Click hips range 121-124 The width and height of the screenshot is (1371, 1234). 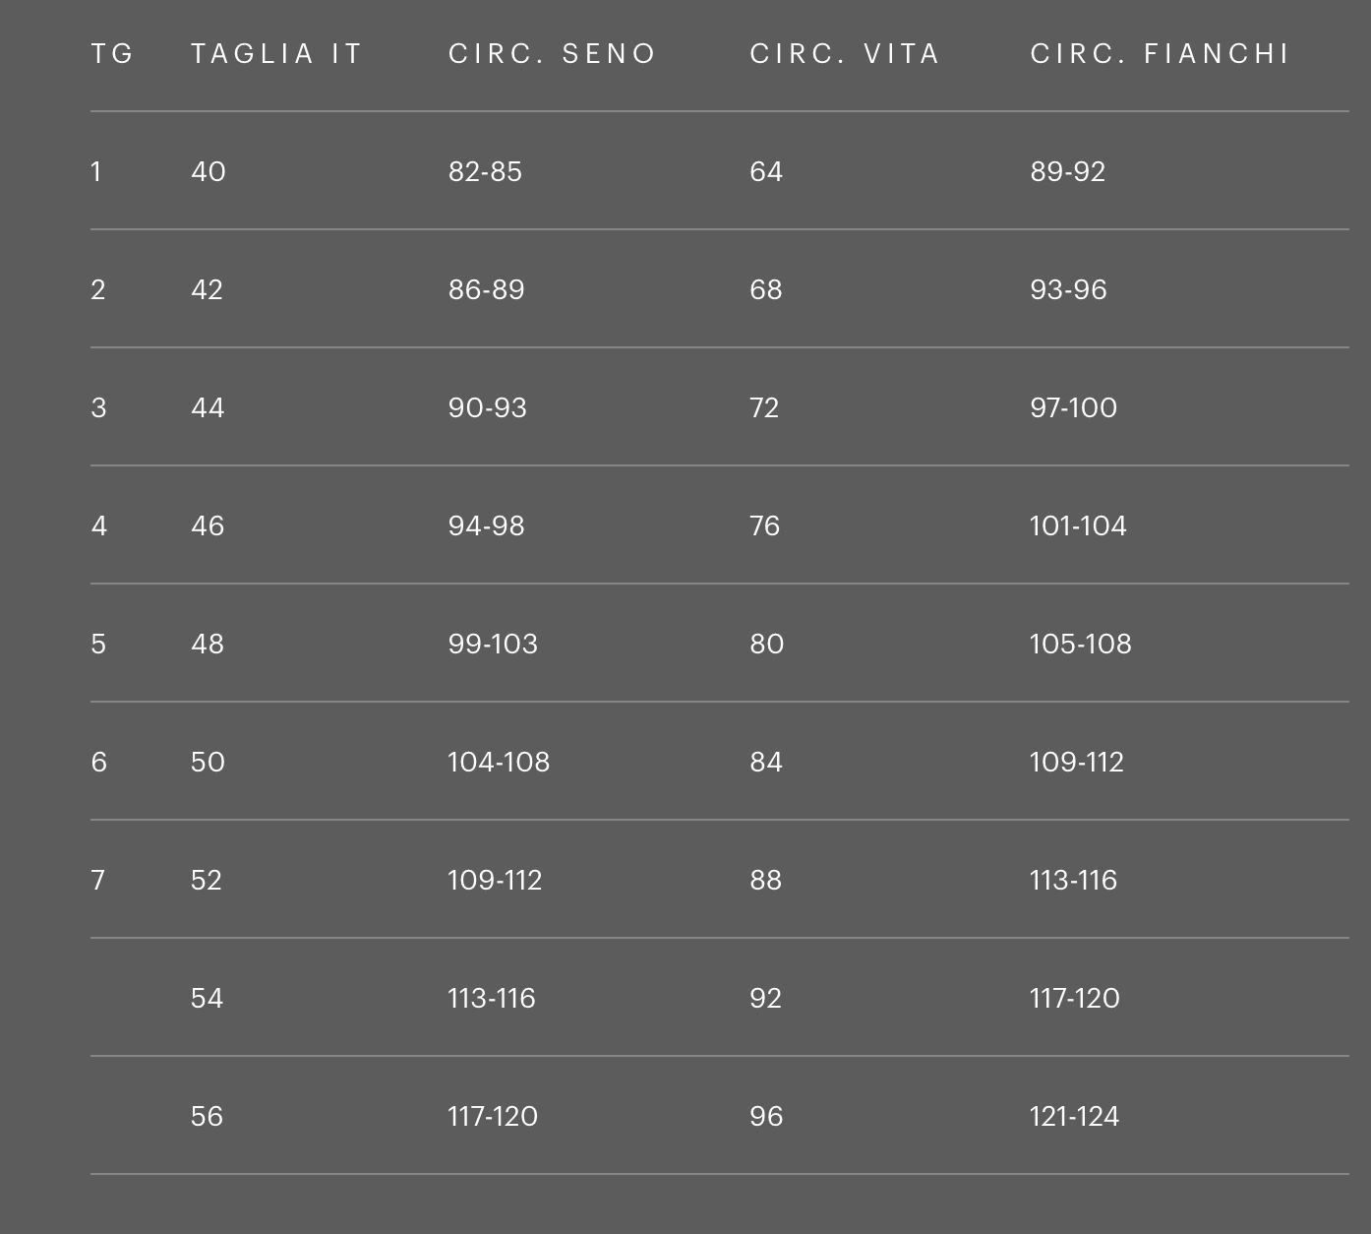(x=1074, y=1116)
